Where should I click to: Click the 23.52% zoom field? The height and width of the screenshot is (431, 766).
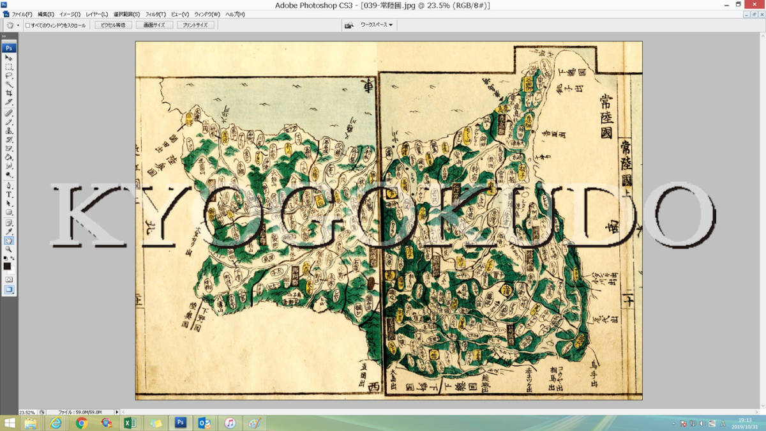click(x=27, y=412)
